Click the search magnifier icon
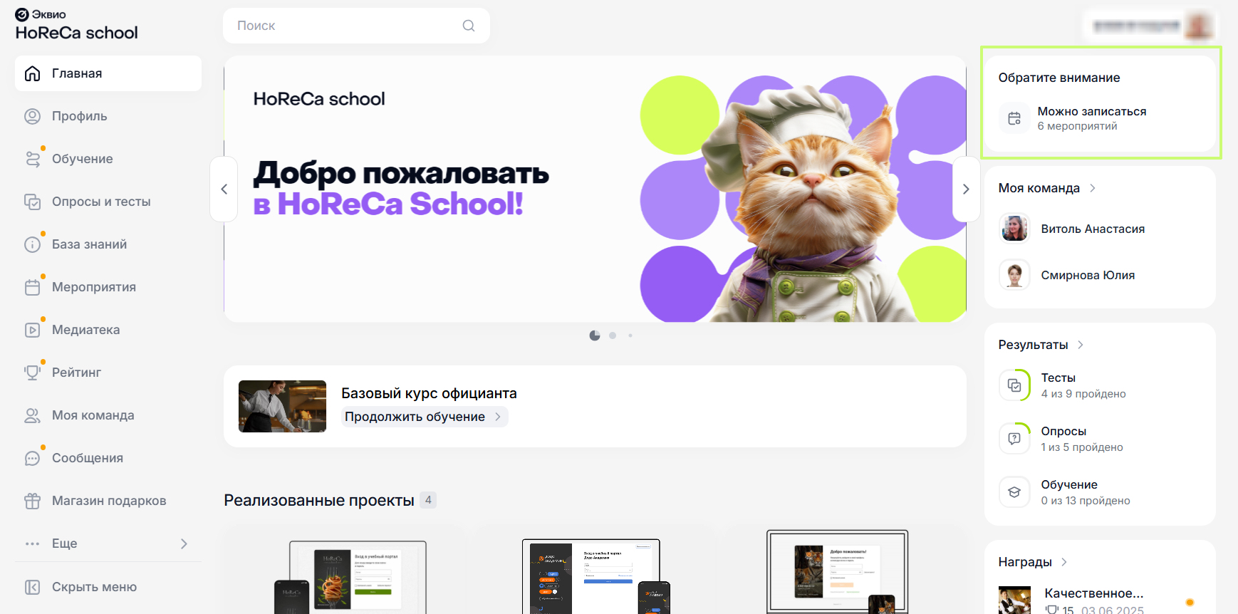Image resolution: width=1238 pixels, height=614 pixels. [469, 26]
